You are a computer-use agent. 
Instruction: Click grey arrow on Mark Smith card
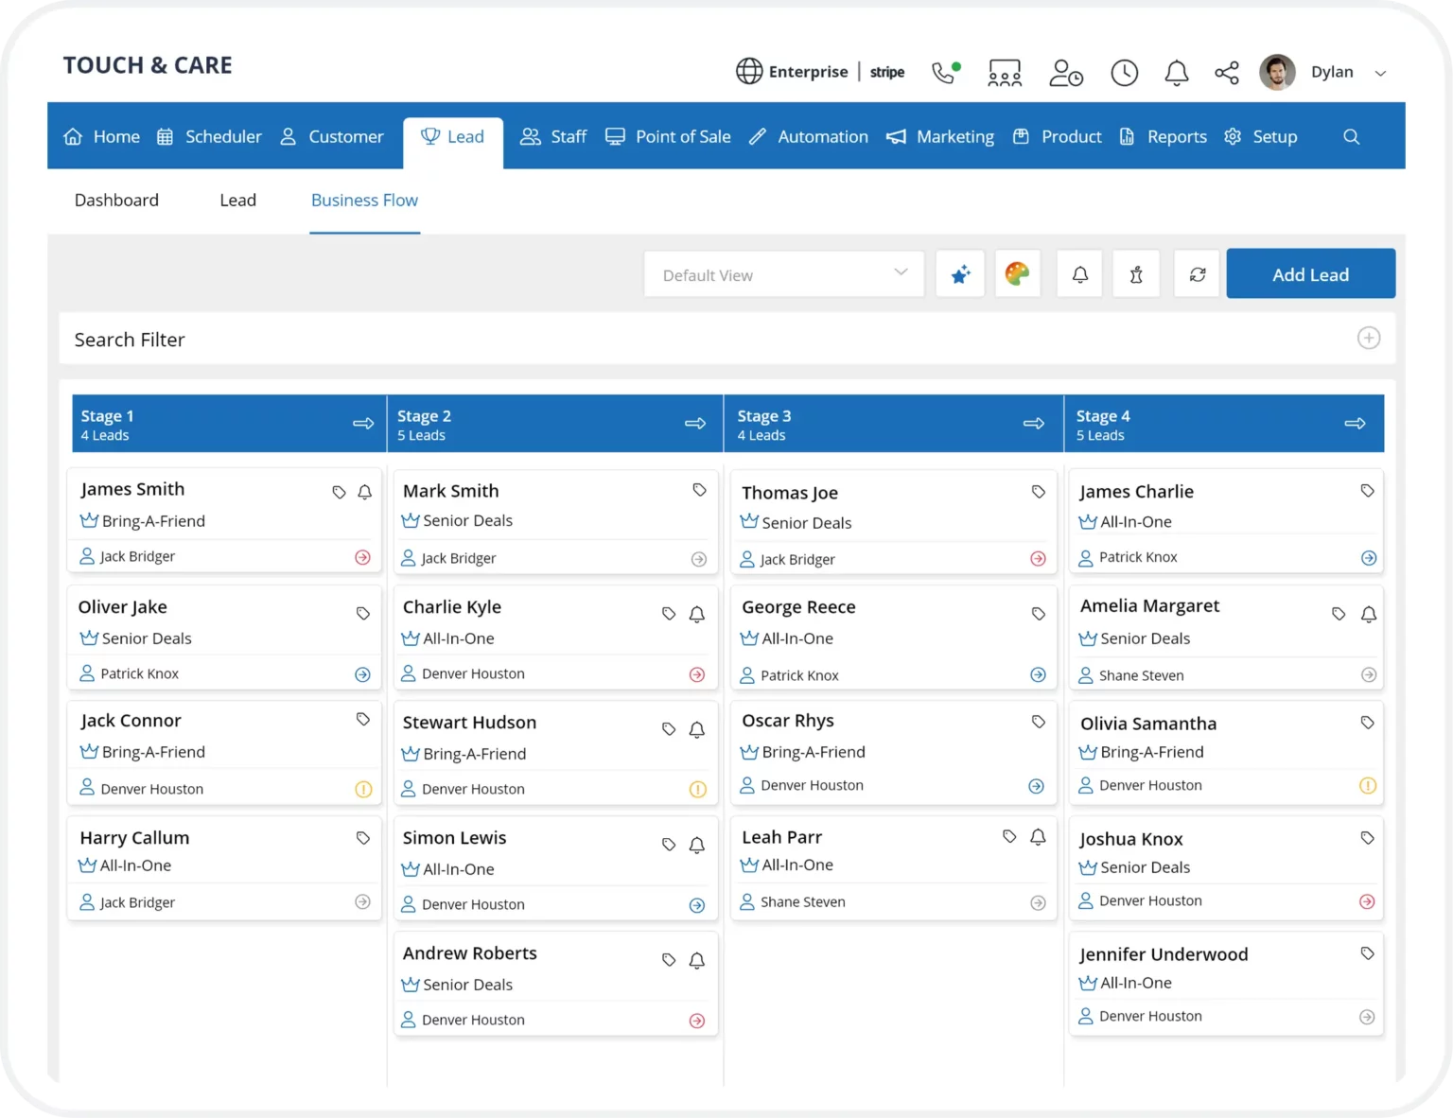(x=699, y=559)
